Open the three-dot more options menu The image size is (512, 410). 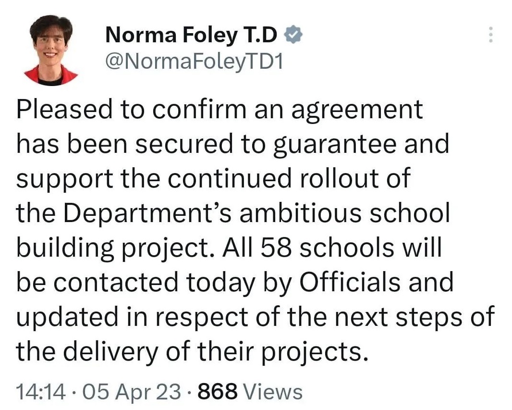[x=490, y=34]
